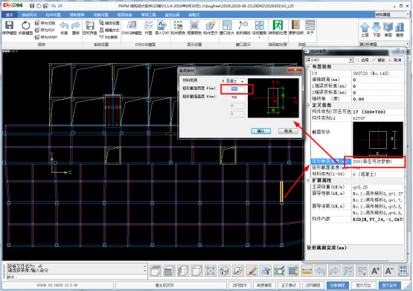
Task: Open the 关于 about icon
Action: (x=310, y=28)
